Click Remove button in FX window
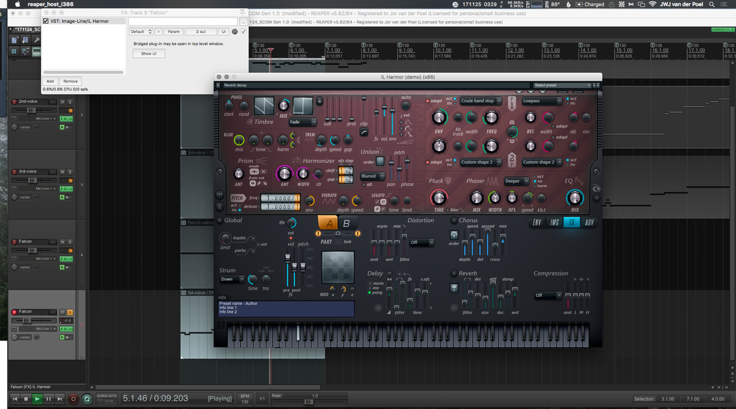 point(71,81)
